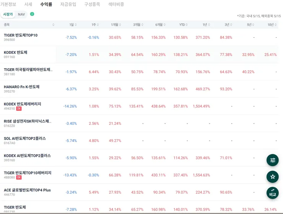Click the 469.27% HANARO one-year return
Screen dimensions: 283x214
(203, 89)
